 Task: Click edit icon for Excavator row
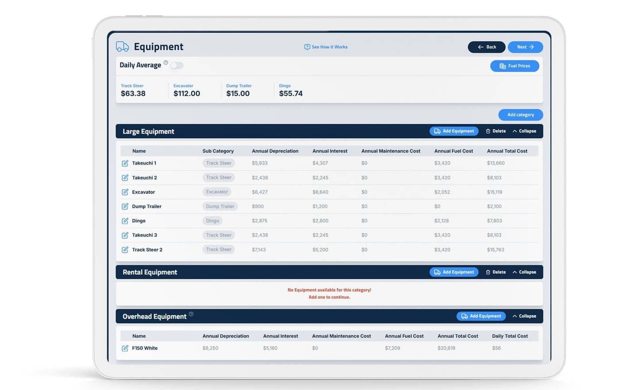point(125,192)
